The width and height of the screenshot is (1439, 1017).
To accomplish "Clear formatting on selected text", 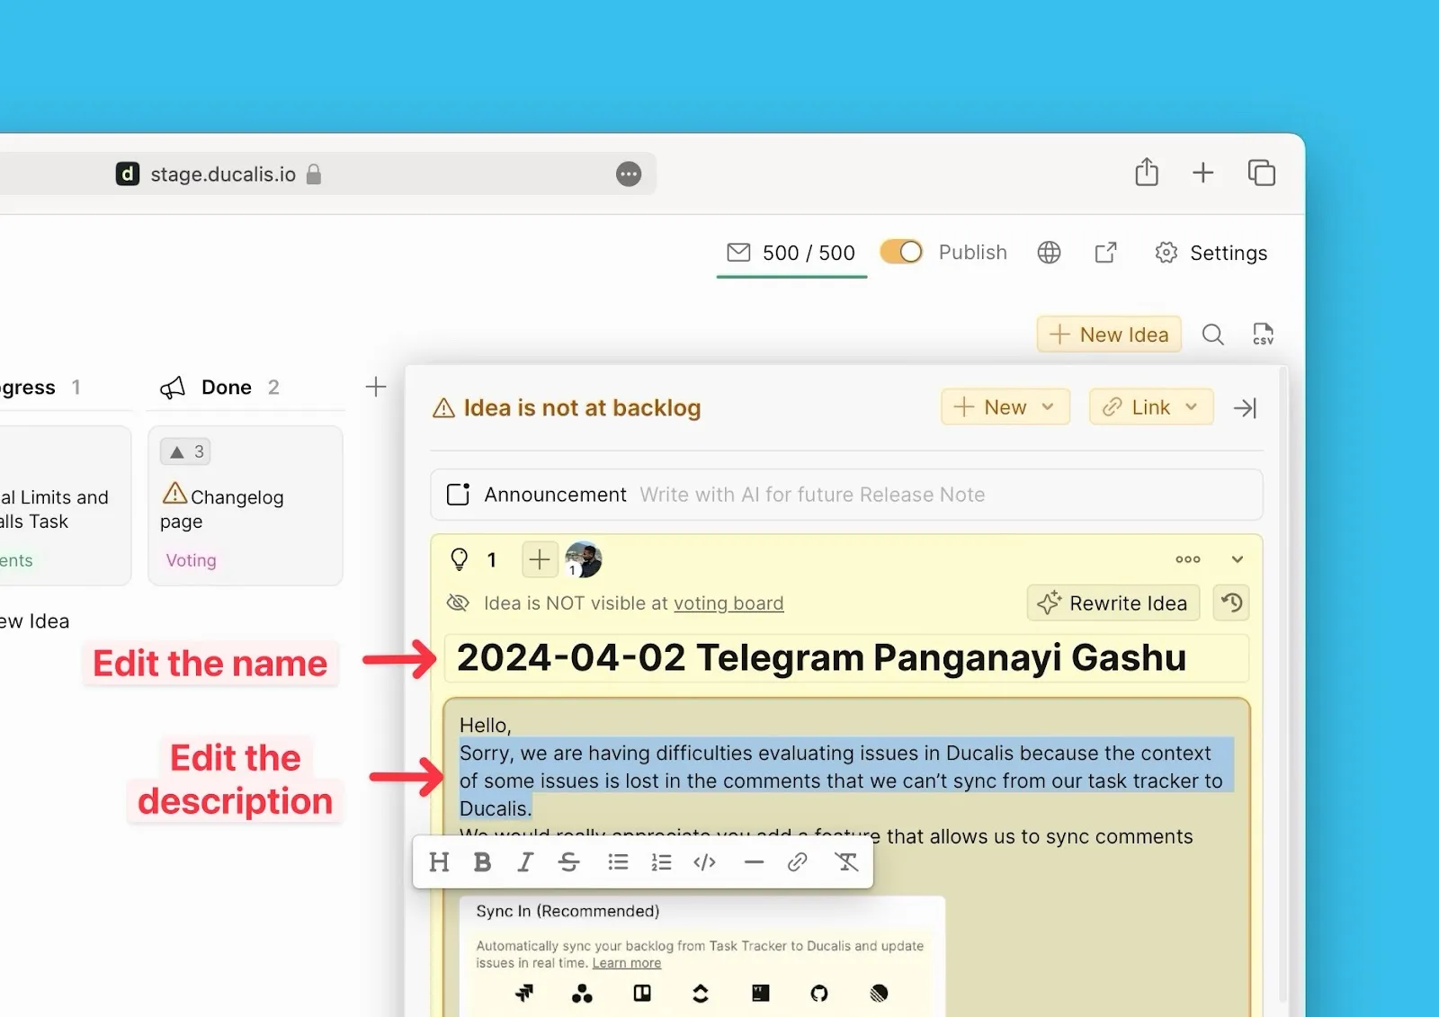I will (x=846, y=862).
